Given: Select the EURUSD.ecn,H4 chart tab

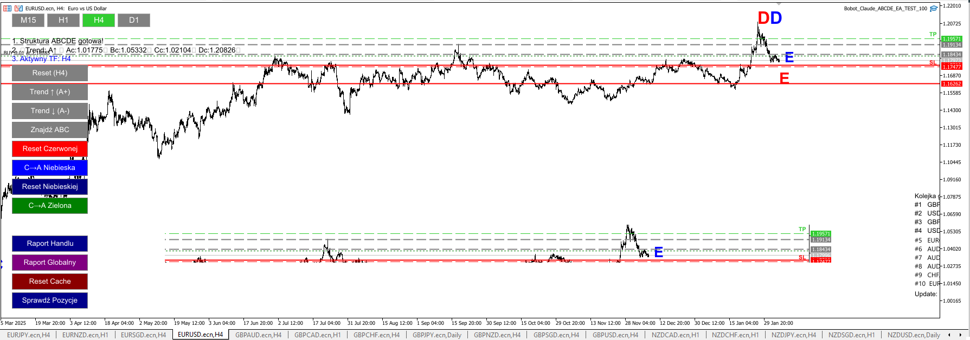Looking at the screenshot, I should [x=201, y=335].
